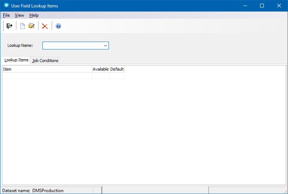This screenshot has height=194, width=288.
Task: Open help via blue question mark icon
Action: click(x=58, y=26)
